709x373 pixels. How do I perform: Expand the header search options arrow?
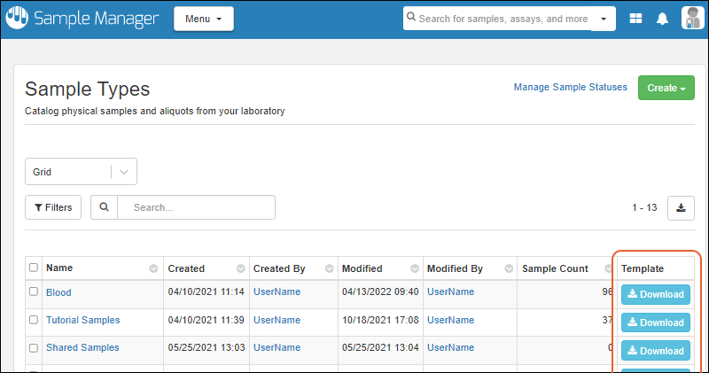[x=604, y=19]
